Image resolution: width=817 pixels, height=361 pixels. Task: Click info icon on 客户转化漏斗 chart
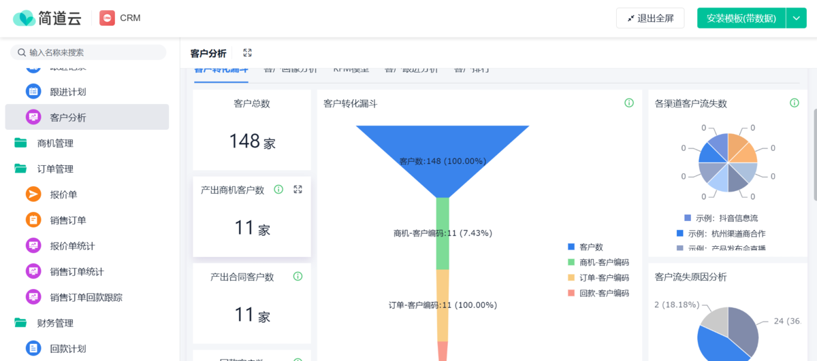click(x=629, y=103)
